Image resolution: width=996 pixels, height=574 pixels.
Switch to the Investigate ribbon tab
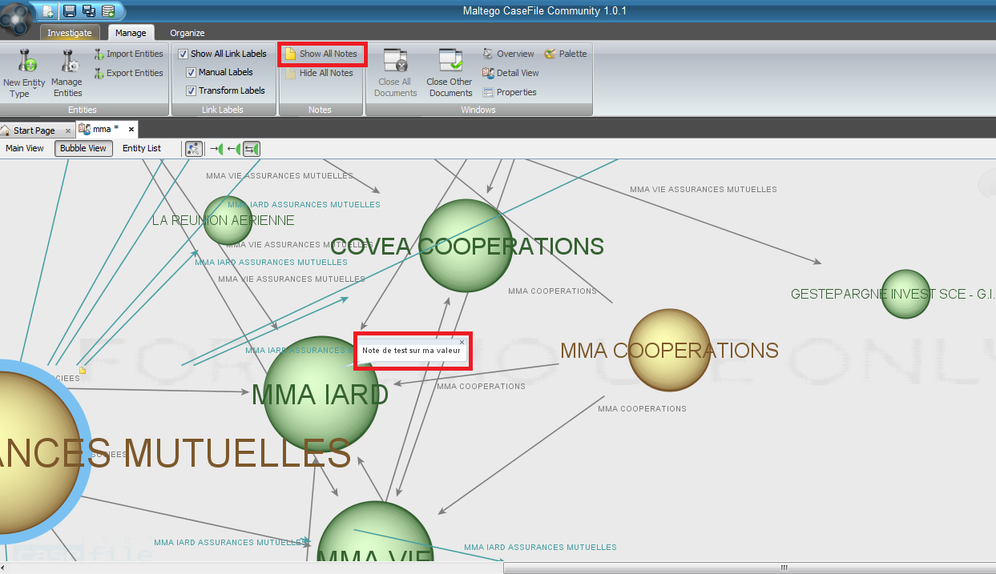pos(70,33)
